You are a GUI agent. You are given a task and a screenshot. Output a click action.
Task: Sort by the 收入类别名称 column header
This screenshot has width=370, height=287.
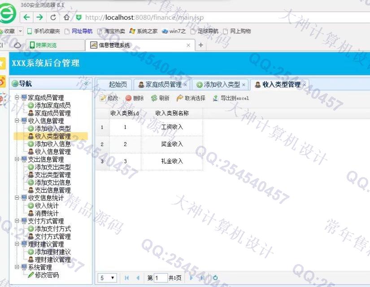click(x=172, y=113)
